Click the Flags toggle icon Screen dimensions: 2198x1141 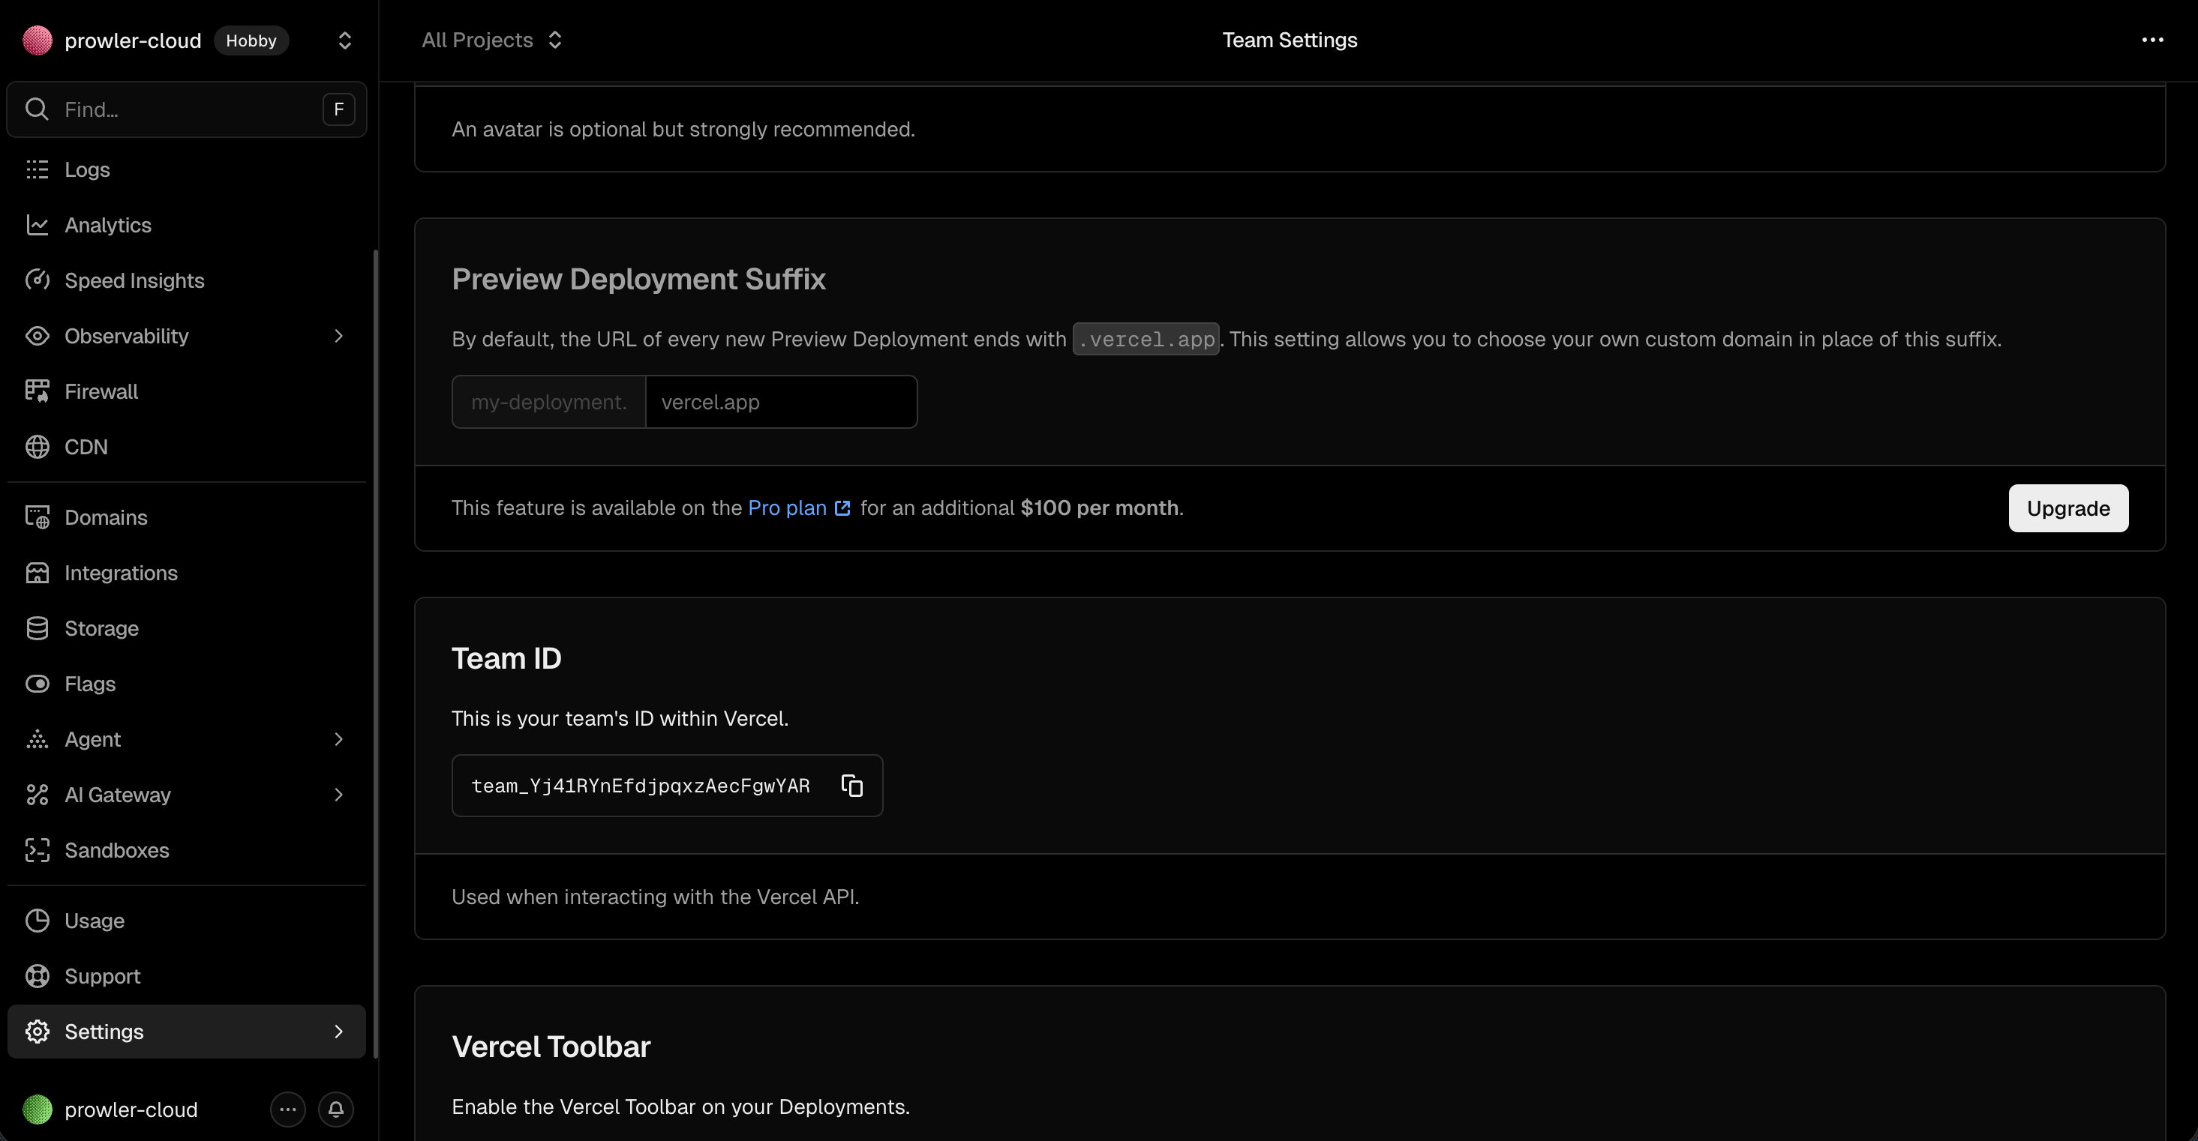click(38, 684)
